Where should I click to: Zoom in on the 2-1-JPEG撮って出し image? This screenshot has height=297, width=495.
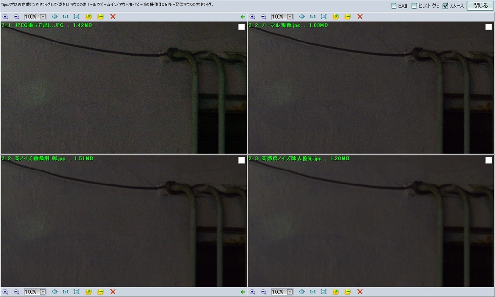pos(5,17)
